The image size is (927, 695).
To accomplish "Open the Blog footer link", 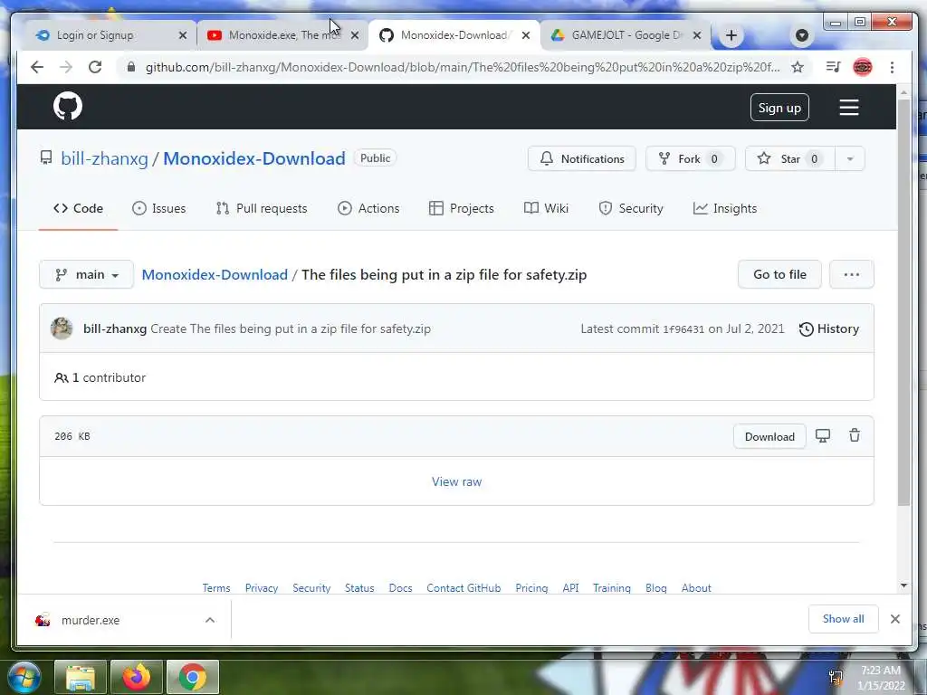I will pyautogui.click(x=656, y=588).
